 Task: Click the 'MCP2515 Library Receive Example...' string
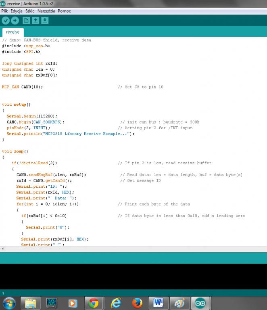86,134
